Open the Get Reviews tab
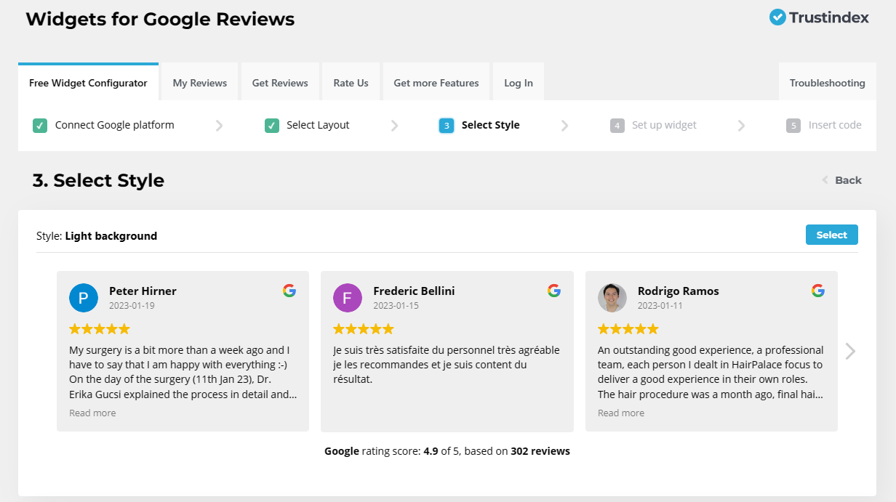Screen dimensions: 896x502 280,82
